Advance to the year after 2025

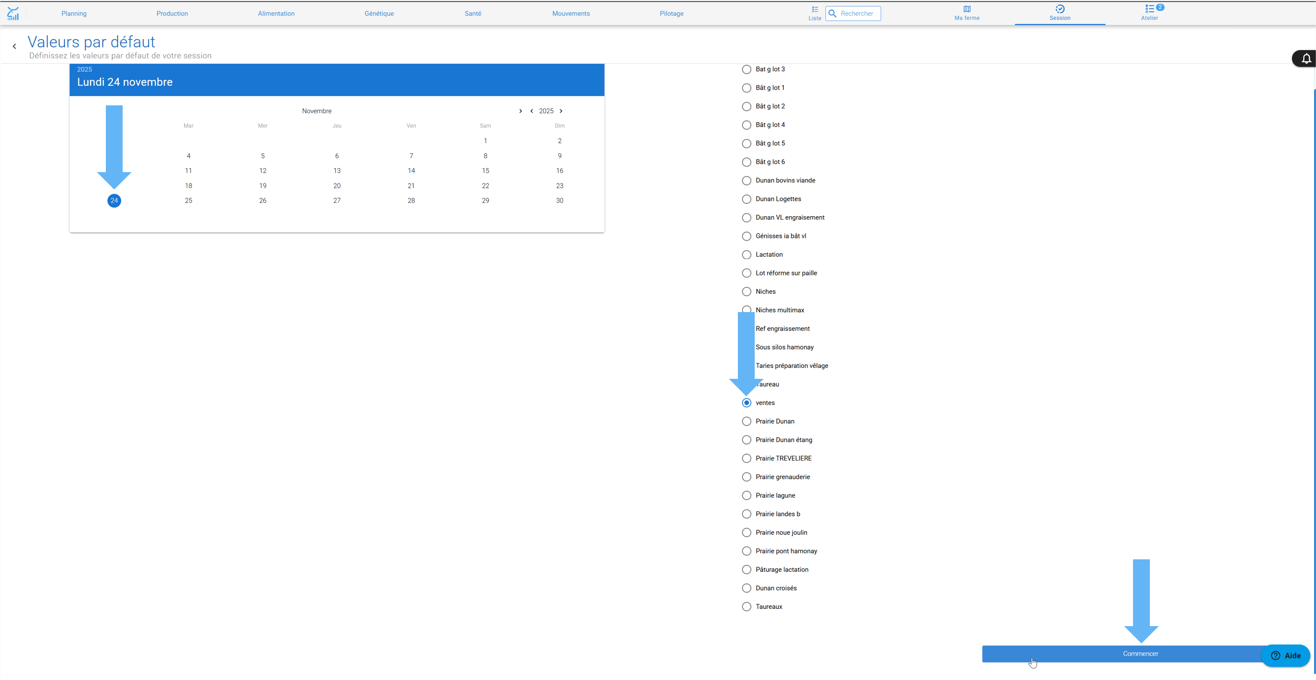tap(561, 111)
